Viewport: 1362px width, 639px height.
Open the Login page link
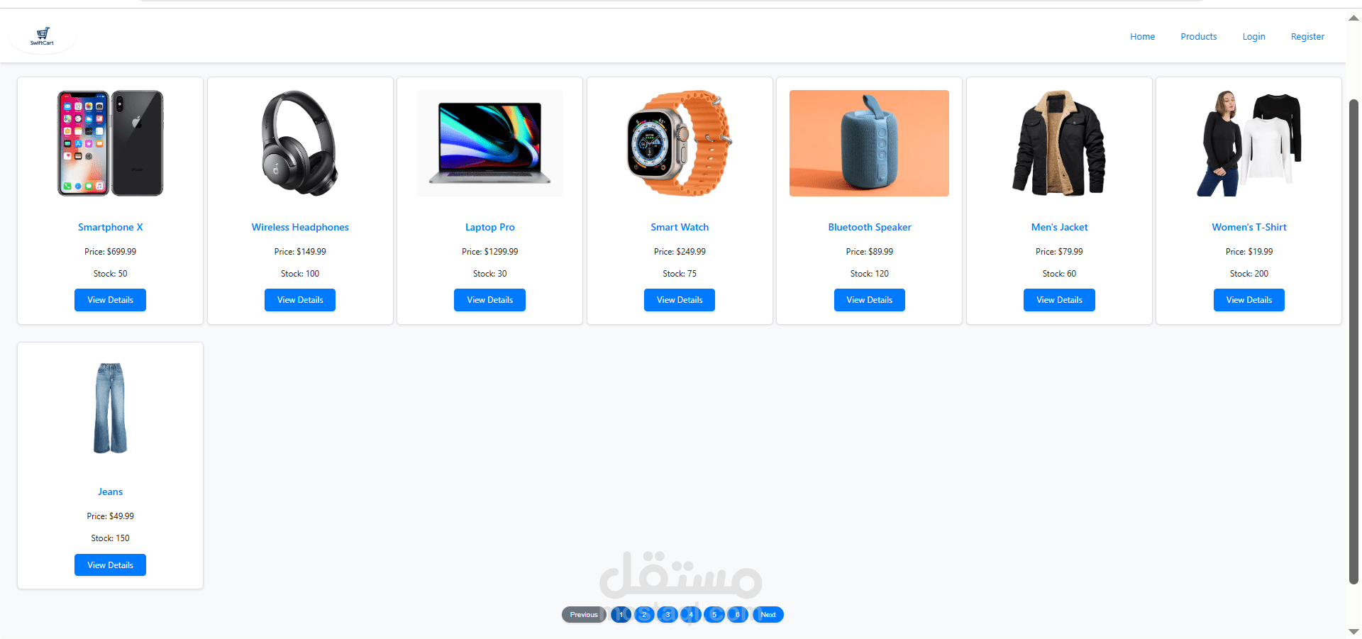(x=1253, y=37)
